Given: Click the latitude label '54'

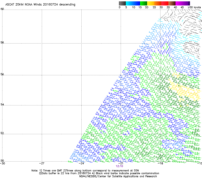Looking at the screenshot, I should click(2, 104).
